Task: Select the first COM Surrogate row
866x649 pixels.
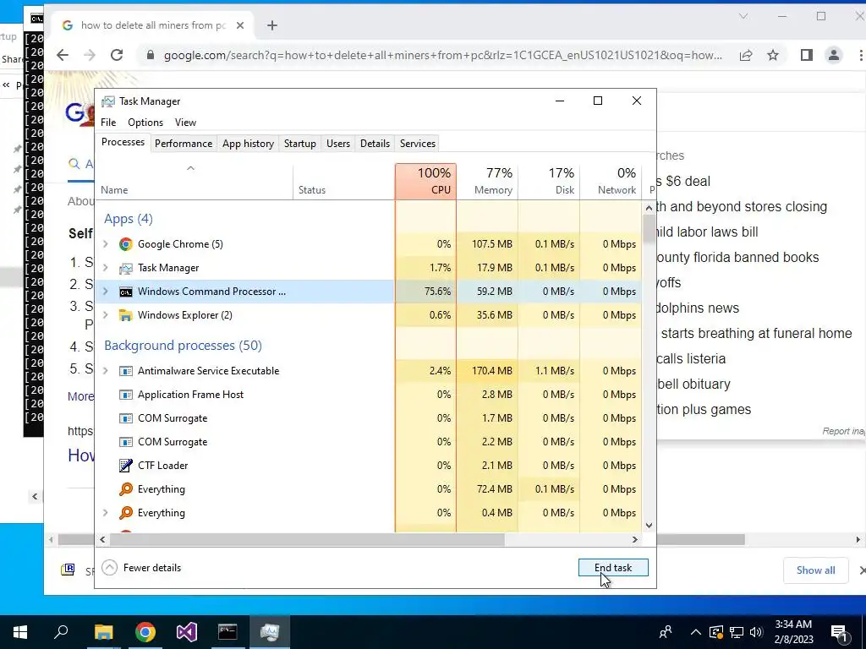Action: point(369,418)
